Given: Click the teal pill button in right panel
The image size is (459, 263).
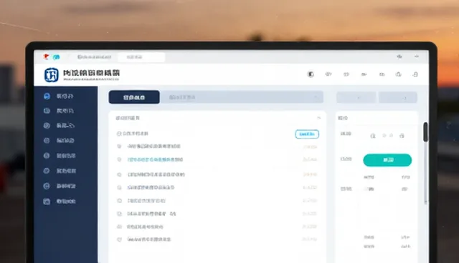Looking at the screenshot, I should click(387, 160).
